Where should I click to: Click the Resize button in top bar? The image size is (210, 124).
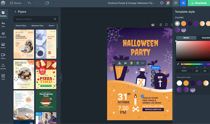coord(16,3)
